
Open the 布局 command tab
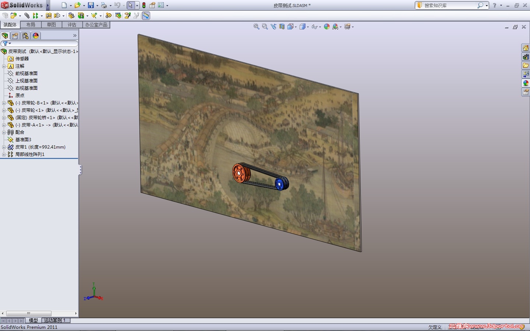point(31,25)
